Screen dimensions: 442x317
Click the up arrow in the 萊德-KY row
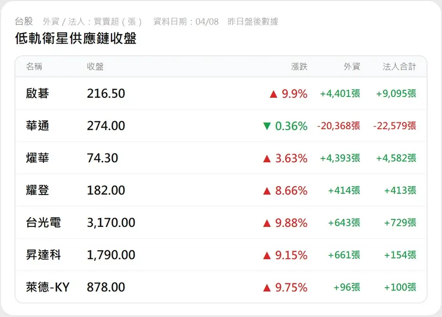[267, 287]
